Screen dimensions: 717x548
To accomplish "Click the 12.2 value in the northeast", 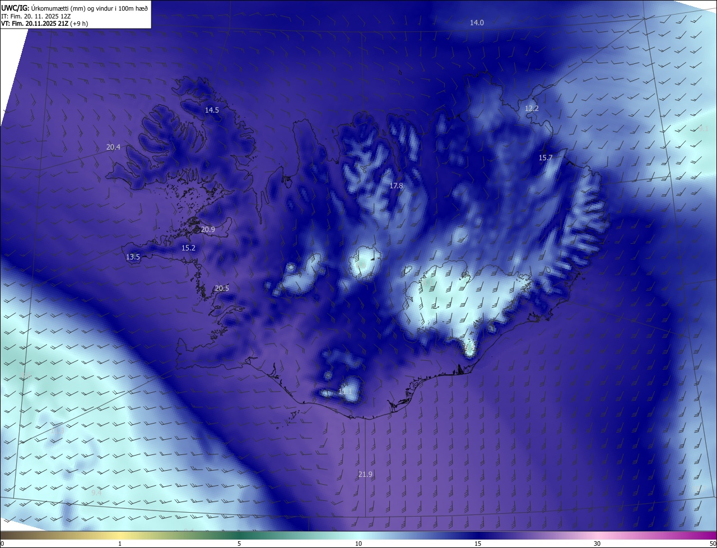I will click(x=532, y=108).
